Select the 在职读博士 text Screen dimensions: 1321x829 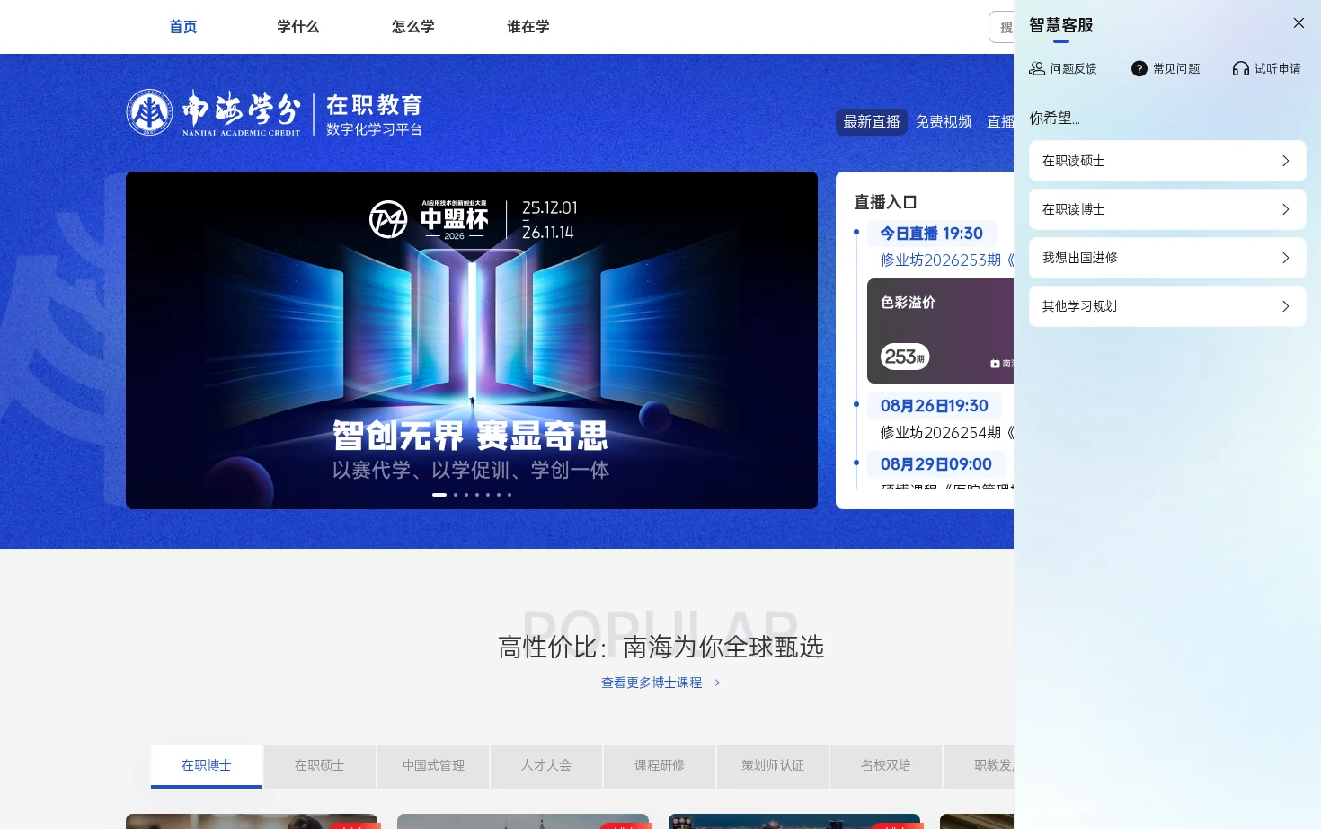[x=1073, y=209]
